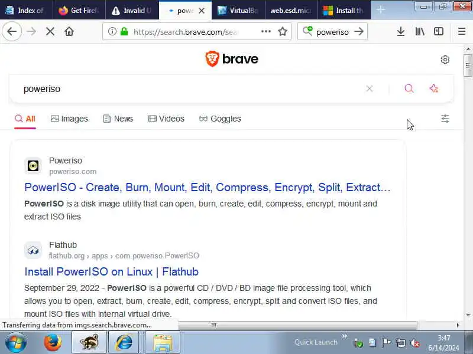
Task: Open search filters sliders icon
Action: (x=445, y=119)
